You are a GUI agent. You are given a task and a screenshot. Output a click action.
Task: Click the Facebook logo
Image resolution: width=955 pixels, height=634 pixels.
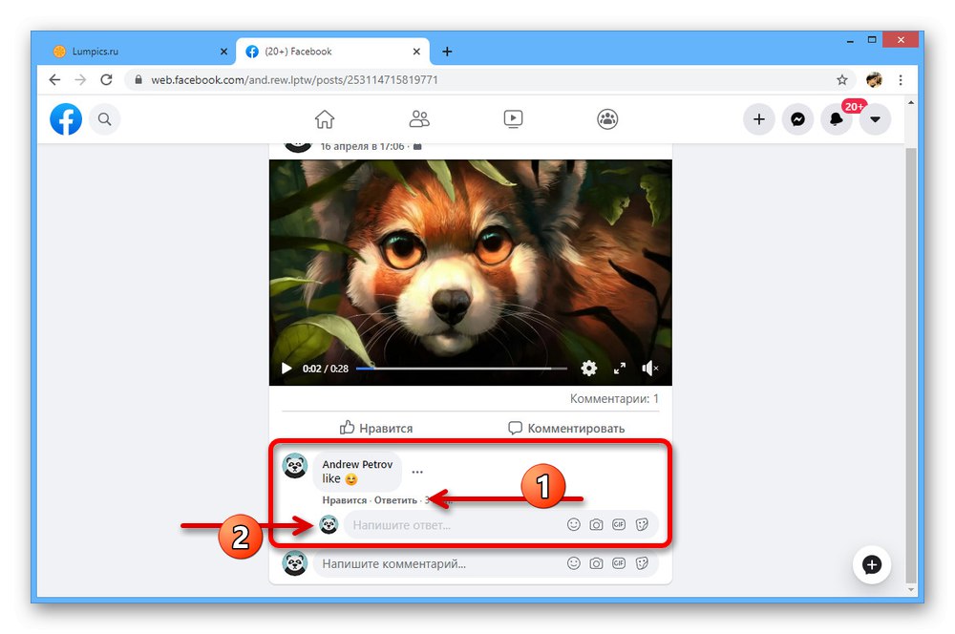66,118
